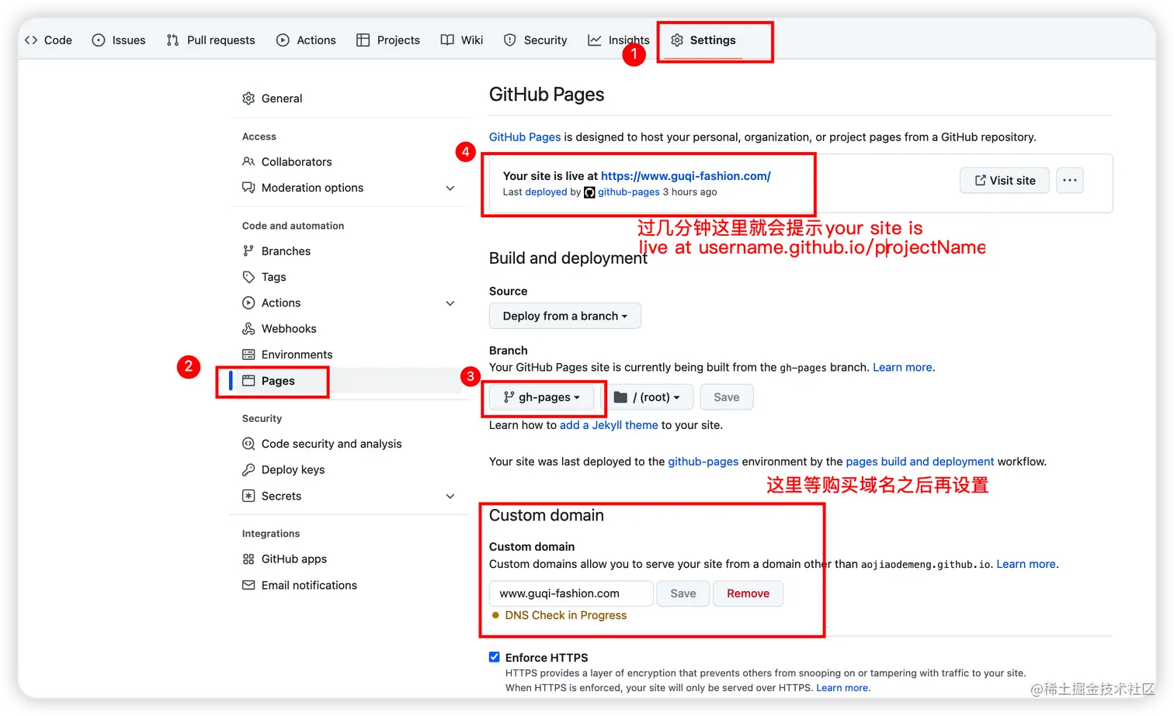Click the Visit site button
This screenshot has height=716, width=1174.
click(x=1005, y=181)
